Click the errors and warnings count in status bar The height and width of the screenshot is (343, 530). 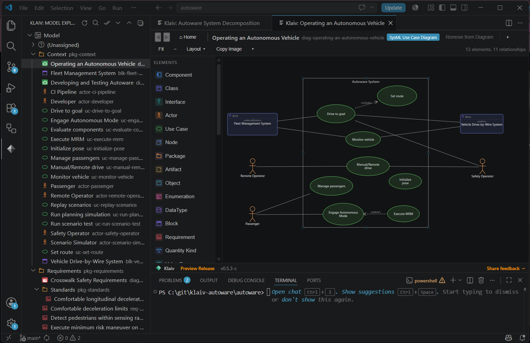pyautogui.click(x=69, y=338)
